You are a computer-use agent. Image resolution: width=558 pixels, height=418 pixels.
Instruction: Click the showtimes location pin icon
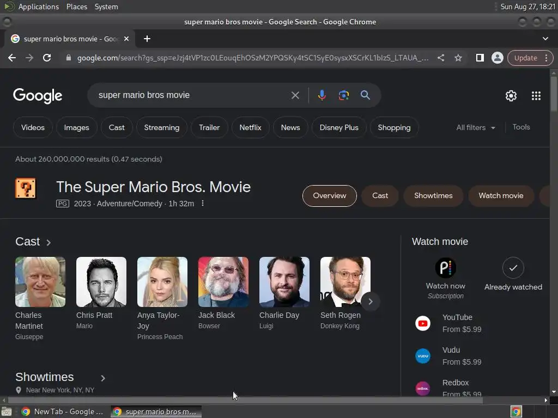click(x=19, y=390)
